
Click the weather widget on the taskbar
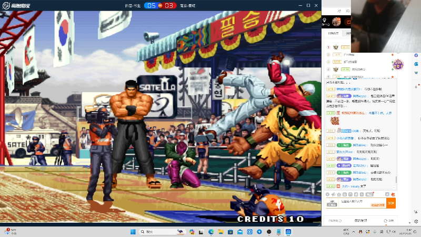pos(11,232)
